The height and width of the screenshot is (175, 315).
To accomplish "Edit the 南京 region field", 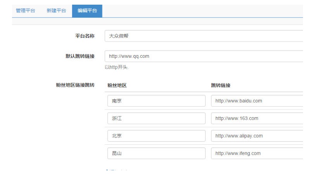I will [156, 101].
